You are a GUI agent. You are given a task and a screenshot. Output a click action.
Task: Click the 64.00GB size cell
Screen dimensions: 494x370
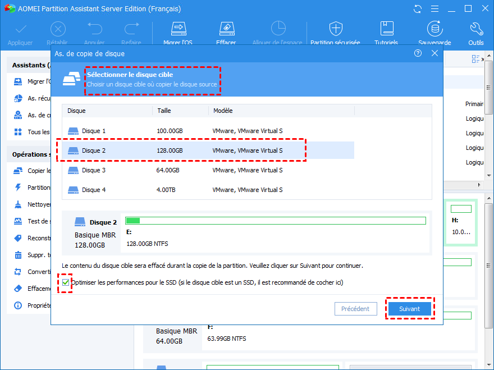pyautogui.click(x=168, y=170)
